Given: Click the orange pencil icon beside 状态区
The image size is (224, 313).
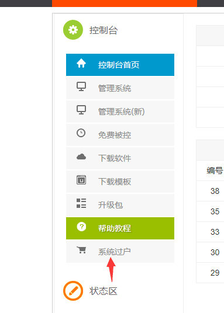Looking at the screenshot, I should point(73,291).
